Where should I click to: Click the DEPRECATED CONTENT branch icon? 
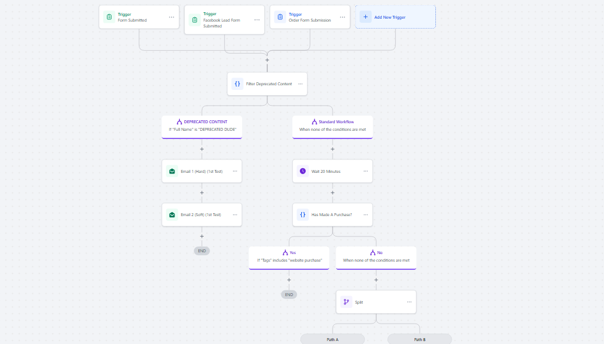pos(179,122)
